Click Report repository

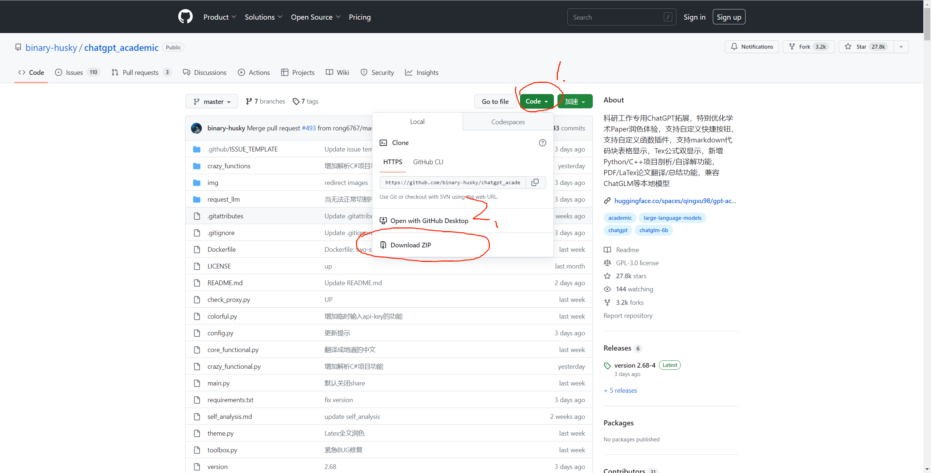[628, 316]
